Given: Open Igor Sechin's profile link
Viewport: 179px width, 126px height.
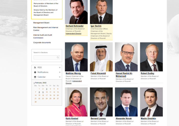Looking at the screenshot, I should [x=96, y=26].
